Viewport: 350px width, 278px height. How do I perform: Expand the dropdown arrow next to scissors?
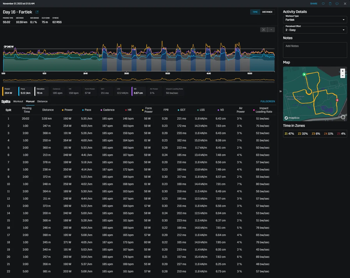(x=271, y=30)
